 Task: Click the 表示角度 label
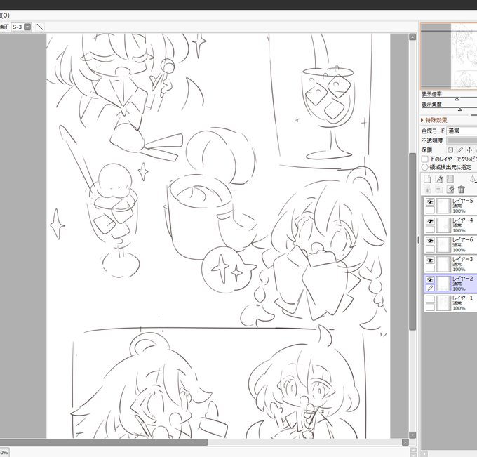pyautogui.click(x=431, y=105)
